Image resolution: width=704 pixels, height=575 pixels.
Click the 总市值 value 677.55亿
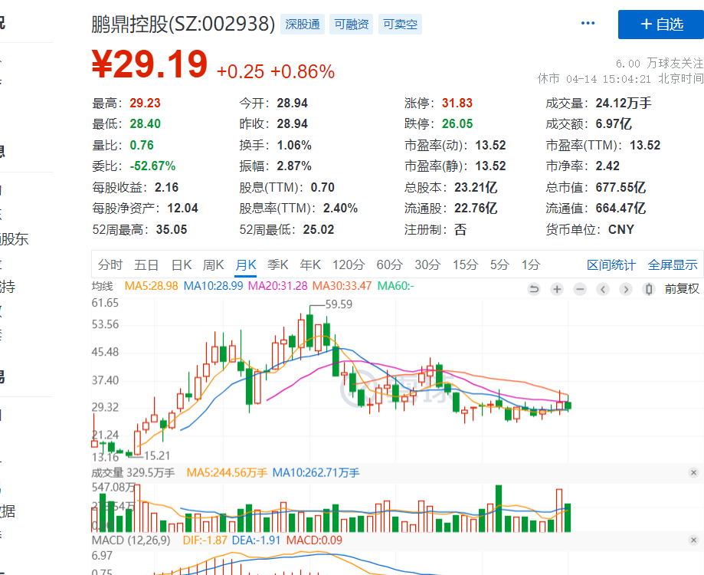[x=621, y=187]
